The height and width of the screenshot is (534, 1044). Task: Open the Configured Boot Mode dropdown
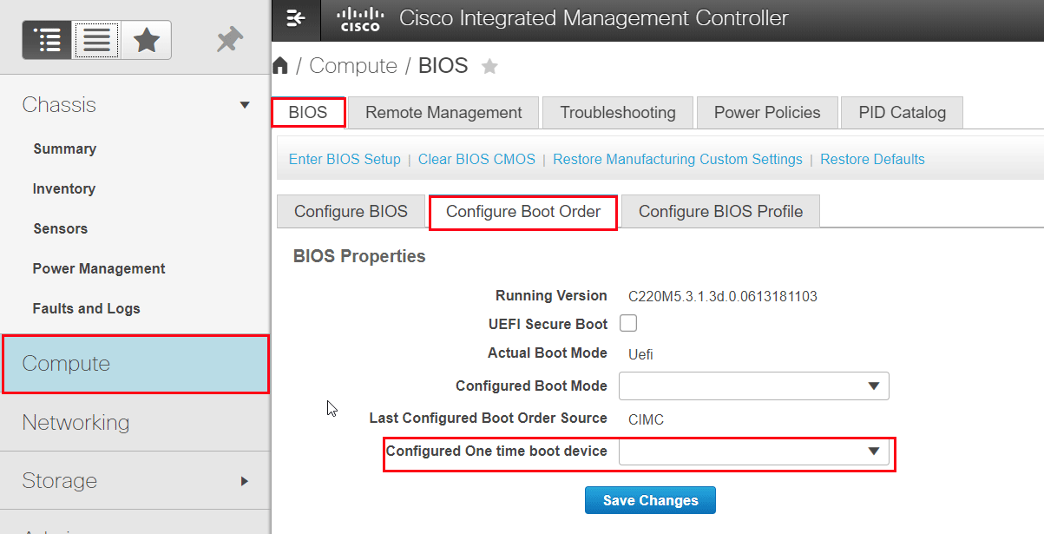pos(754,386)
